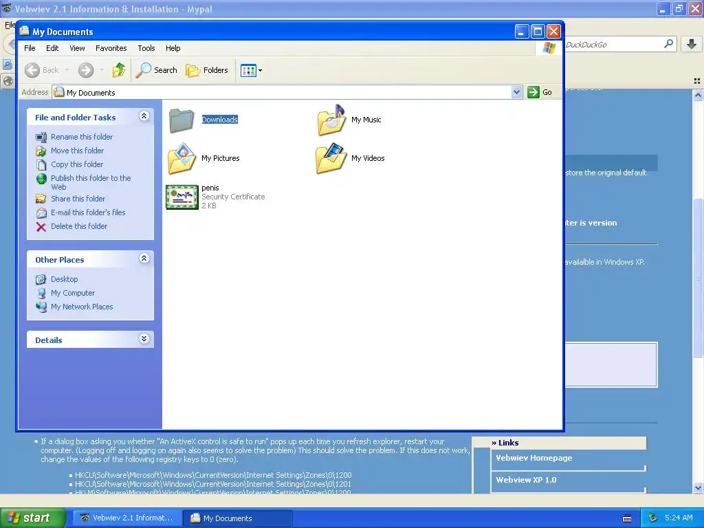Select the My Music folder icon
704x528 pixels.
(x=331, y=120)
